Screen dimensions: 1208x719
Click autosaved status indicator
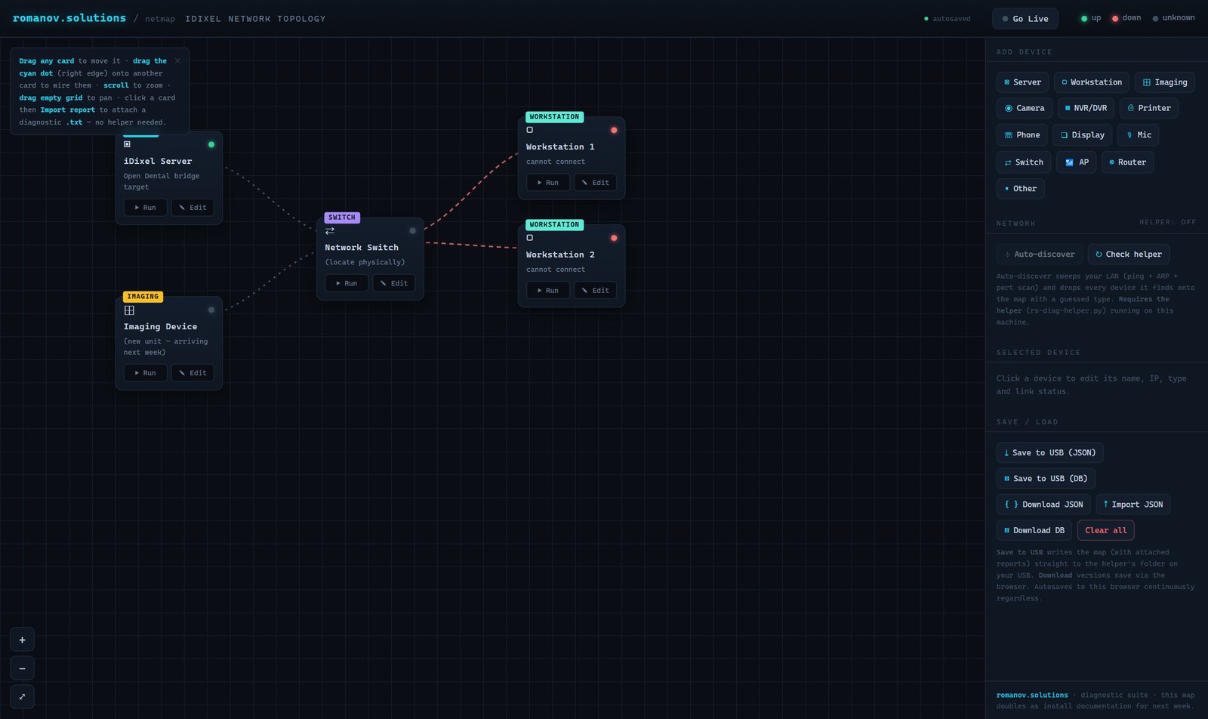948,19
